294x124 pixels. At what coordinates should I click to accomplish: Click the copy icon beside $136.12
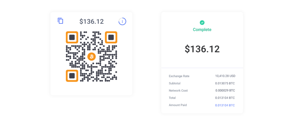pyautogui.click(x=60, y=21)
